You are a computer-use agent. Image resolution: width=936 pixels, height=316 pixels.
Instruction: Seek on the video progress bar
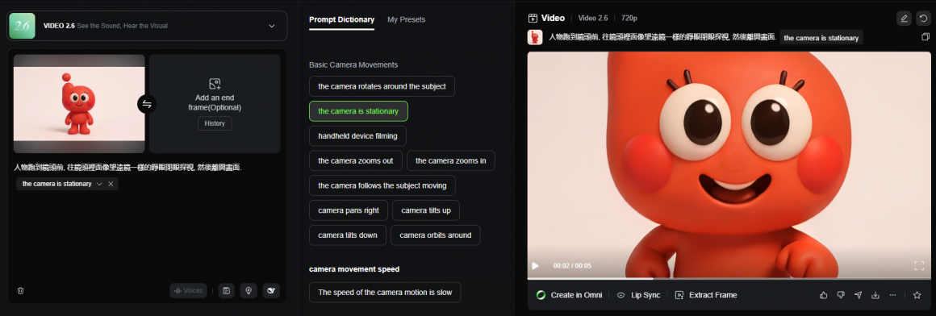tap(729, 278)
